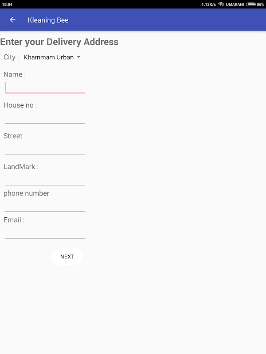Tap the battery icon in the status bar
The height and width of the screenshot is (354, 266).
251,4
